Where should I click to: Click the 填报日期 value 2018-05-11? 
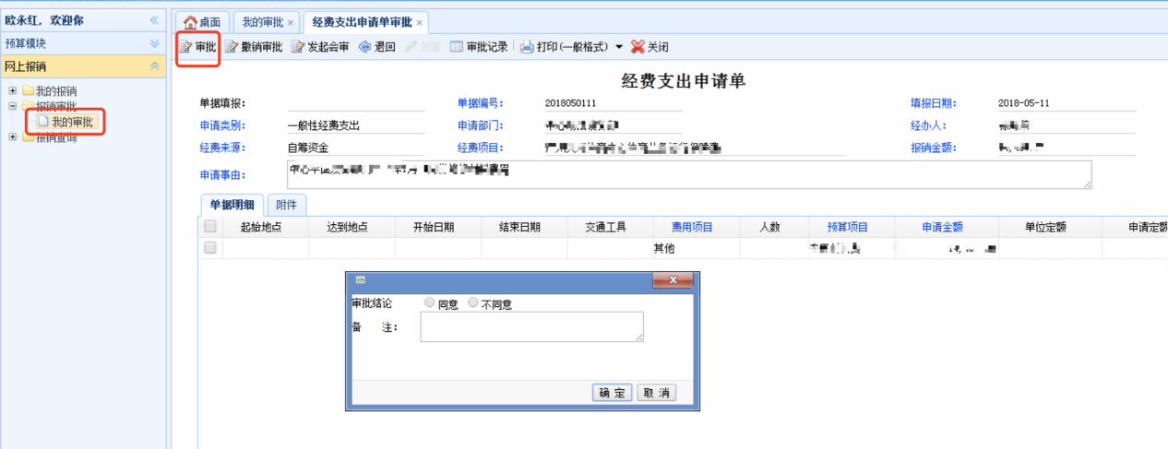pos(1023,103)
